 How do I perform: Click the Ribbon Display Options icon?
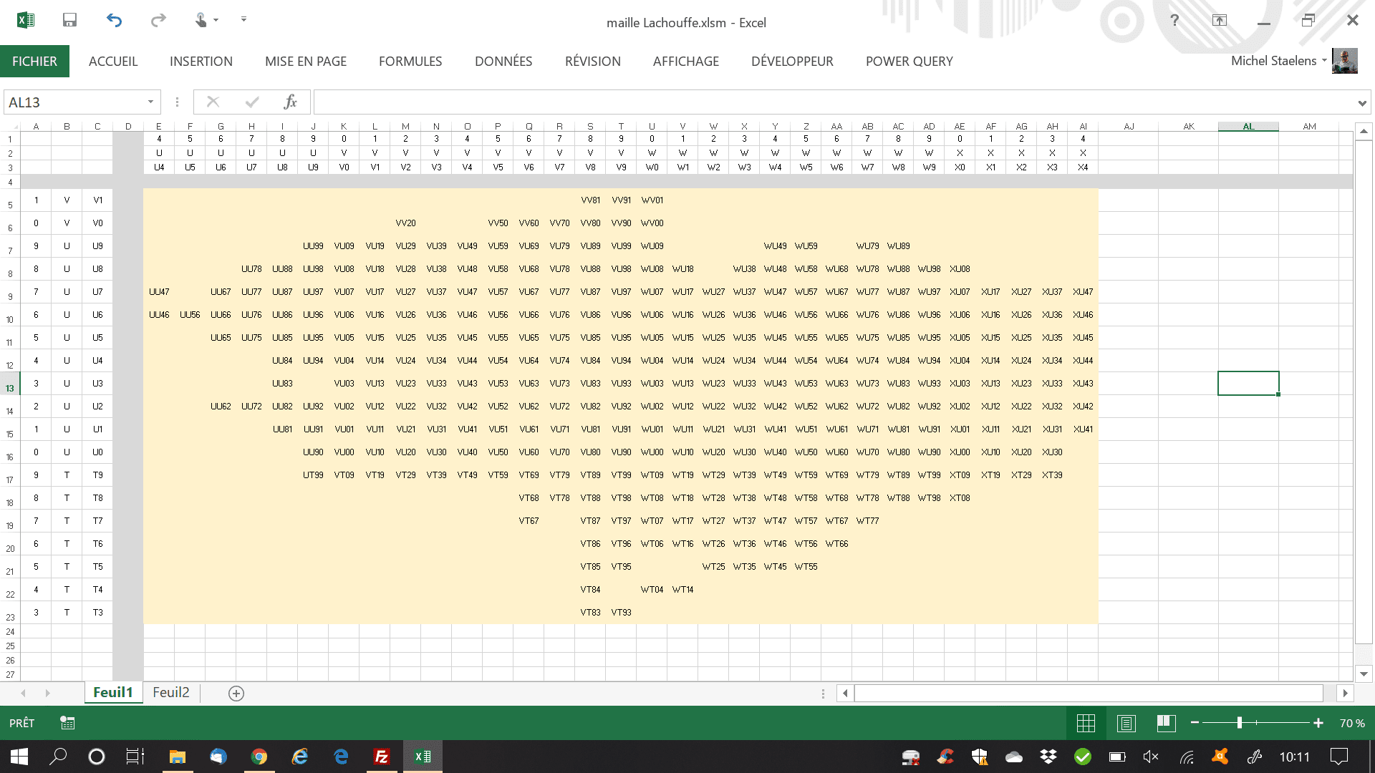pyautogui.click(x=1220, y=20)
